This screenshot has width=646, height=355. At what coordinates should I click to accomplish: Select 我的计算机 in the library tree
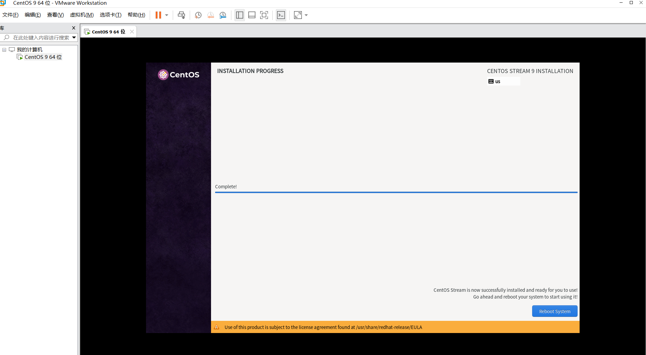[x=29, y=50]
